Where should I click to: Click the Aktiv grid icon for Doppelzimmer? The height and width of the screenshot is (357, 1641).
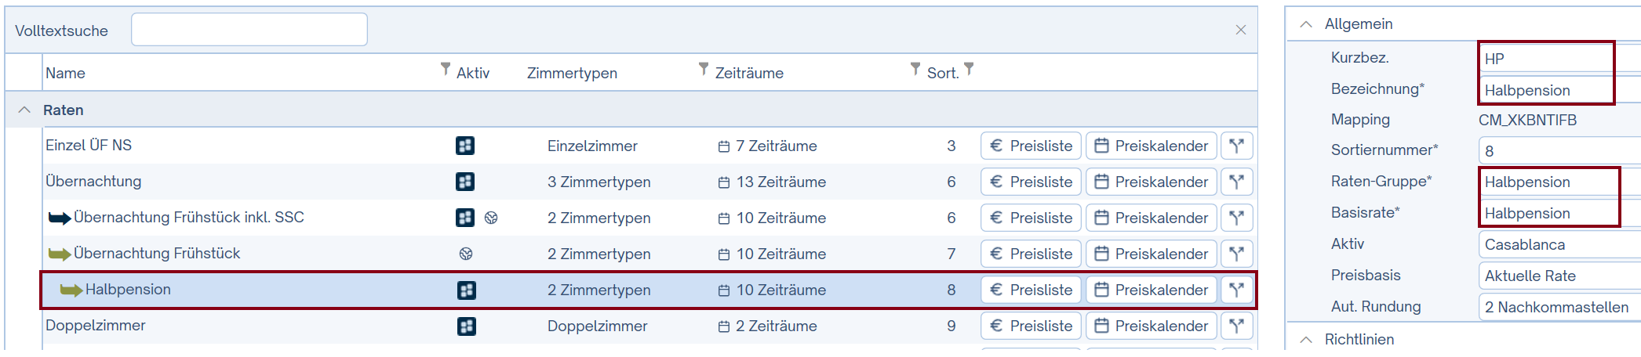click(466, 326)
